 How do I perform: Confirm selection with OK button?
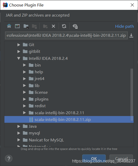tap(94, 158)
